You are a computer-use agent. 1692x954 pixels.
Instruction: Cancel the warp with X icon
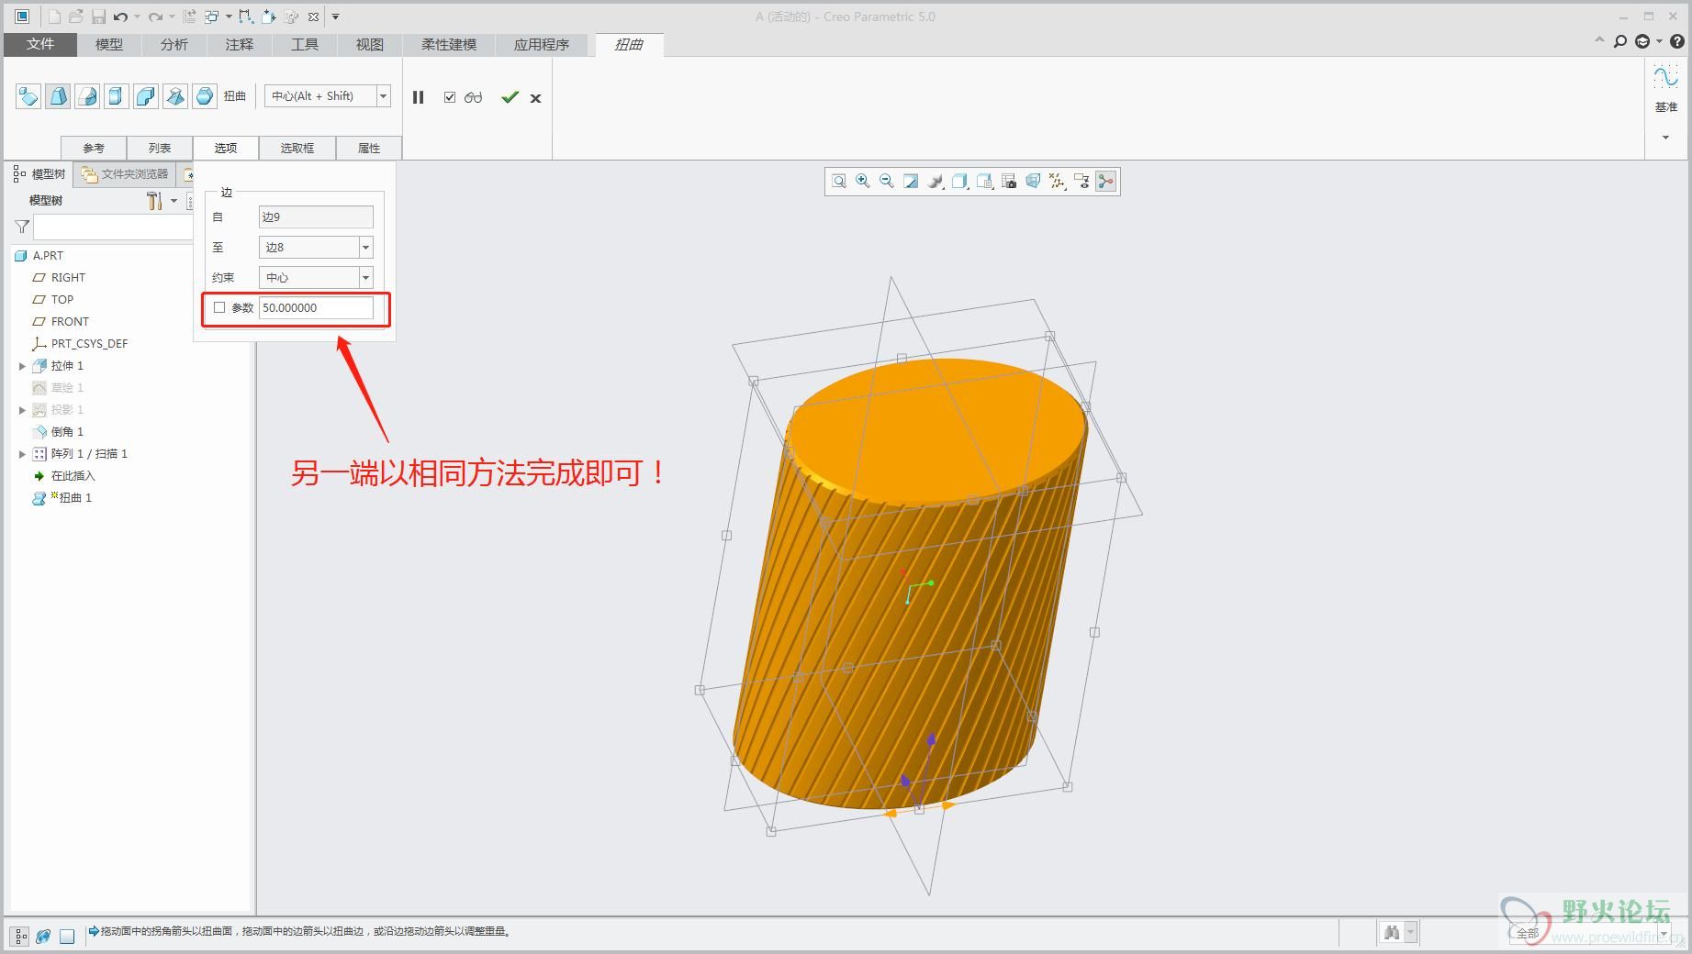click(536, 98)
